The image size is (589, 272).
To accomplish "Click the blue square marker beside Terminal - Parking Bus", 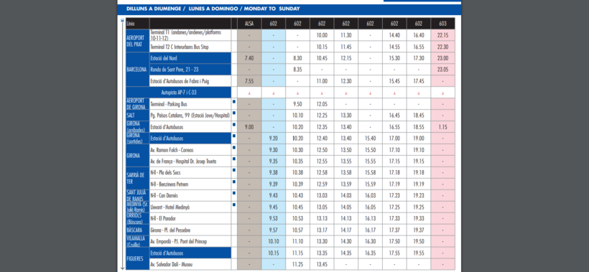I will 234,102.
